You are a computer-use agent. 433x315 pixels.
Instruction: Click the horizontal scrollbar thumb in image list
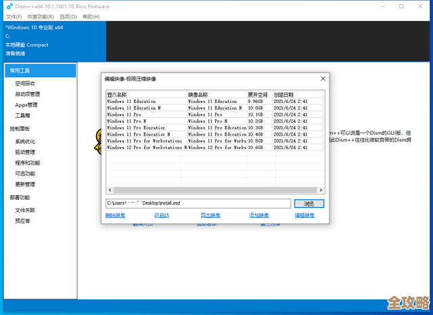coord(215,190)
